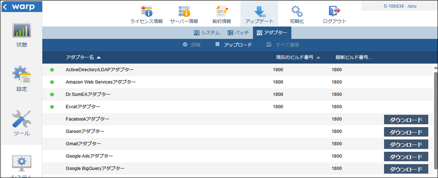Select the Amazon Web Servicesアダプター row

click(238, 82)
